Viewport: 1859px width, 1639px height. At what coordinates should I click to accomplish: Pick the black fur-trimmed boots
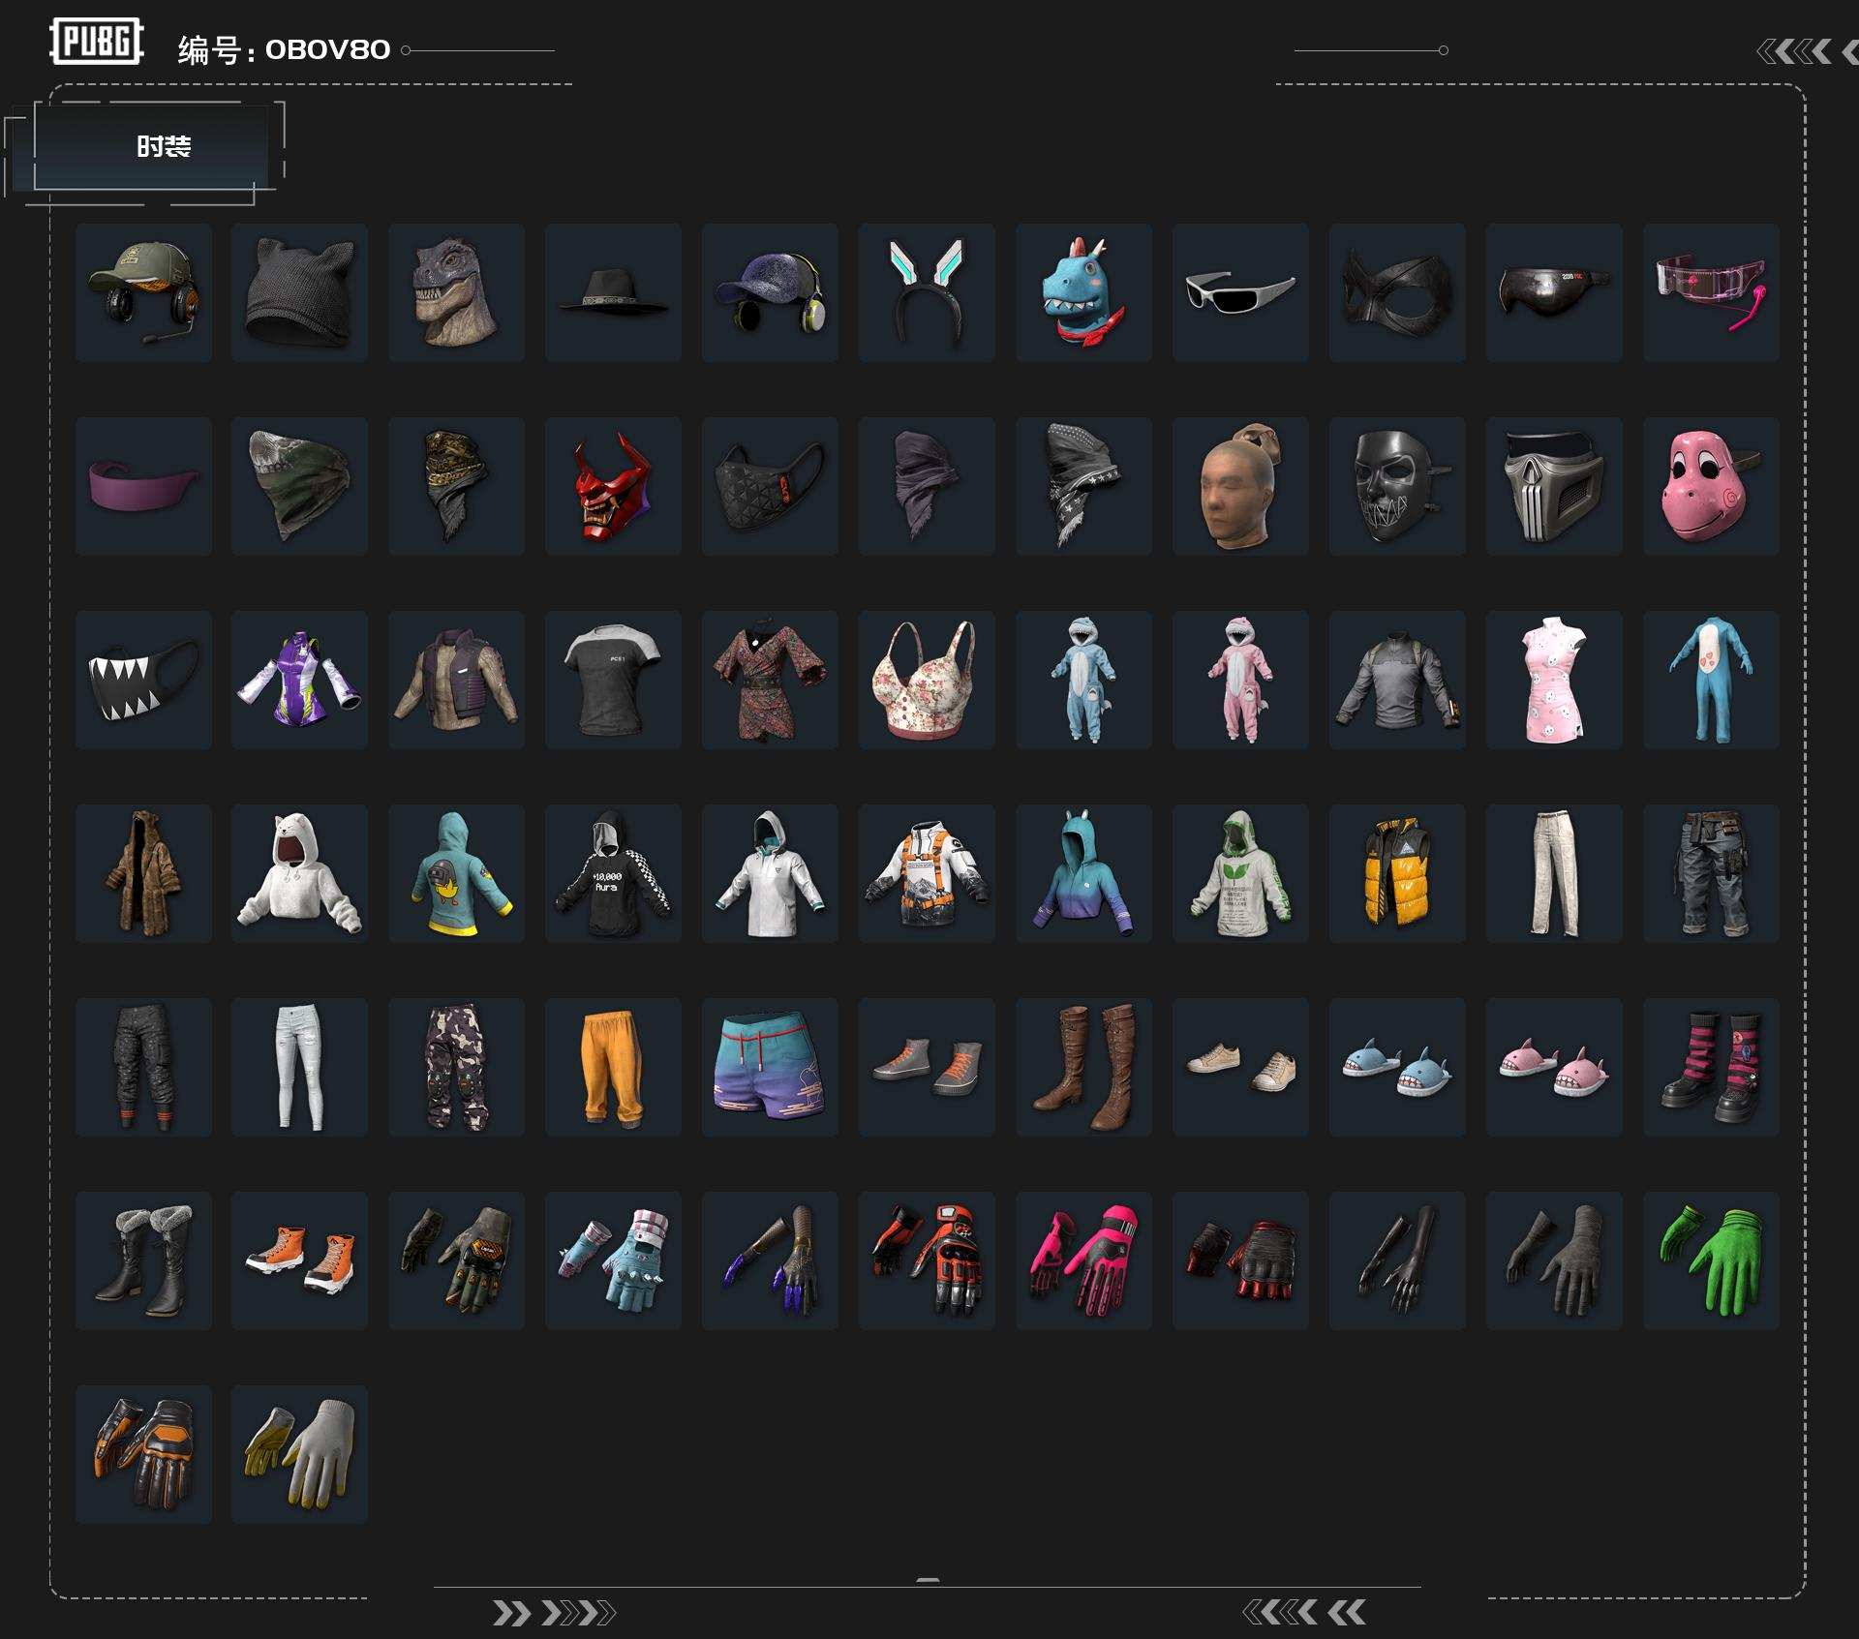tap(143, 1260)
